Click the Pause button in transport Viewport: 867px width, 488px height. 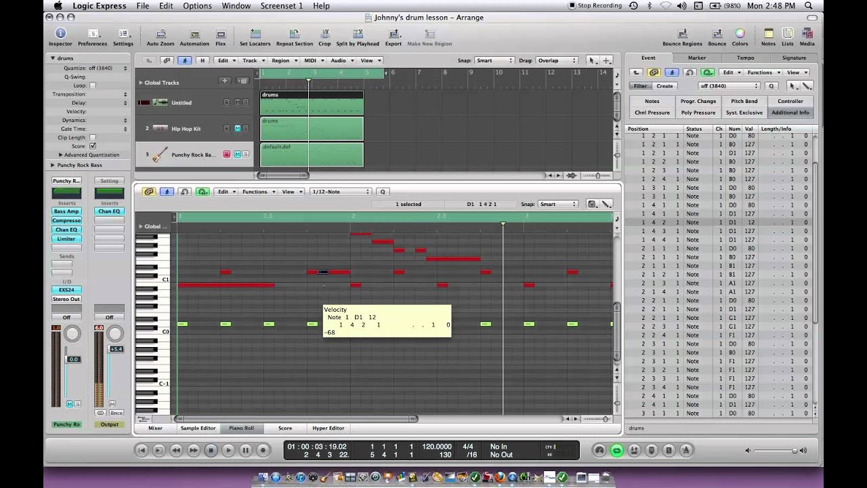click(x=246, y=449)
